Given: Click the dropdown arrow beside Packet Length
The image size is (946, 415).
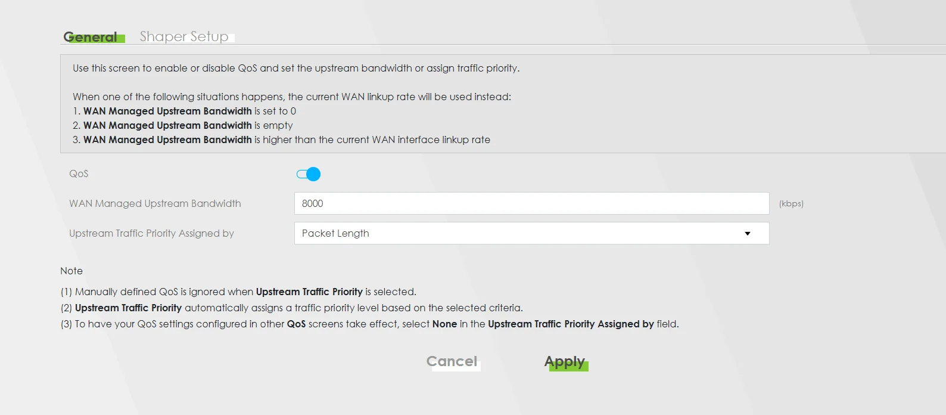Looking at the screenshot, I should click(748, 234).
